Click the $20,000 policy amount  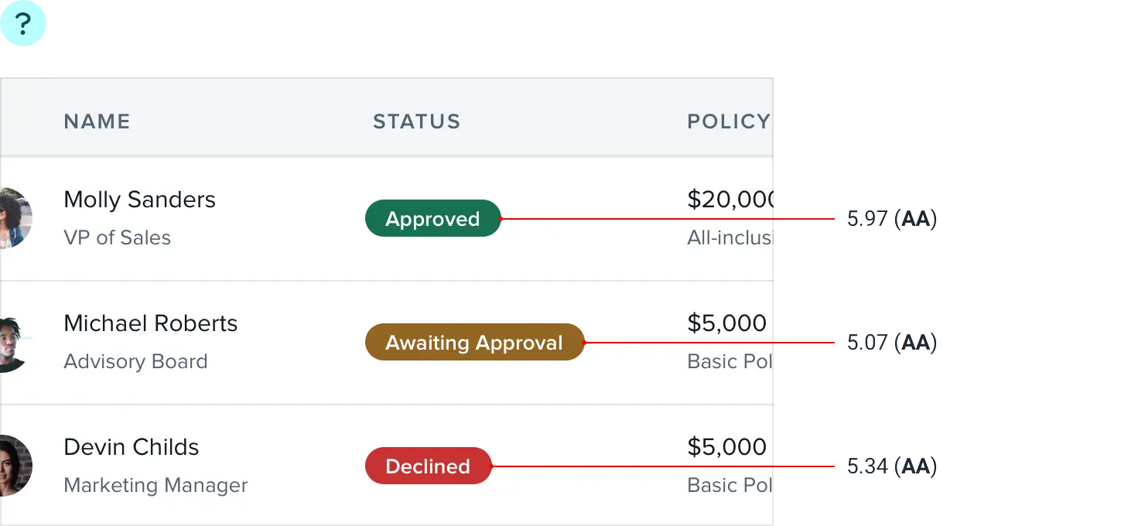pyautogui.click(x=730, y=200)
